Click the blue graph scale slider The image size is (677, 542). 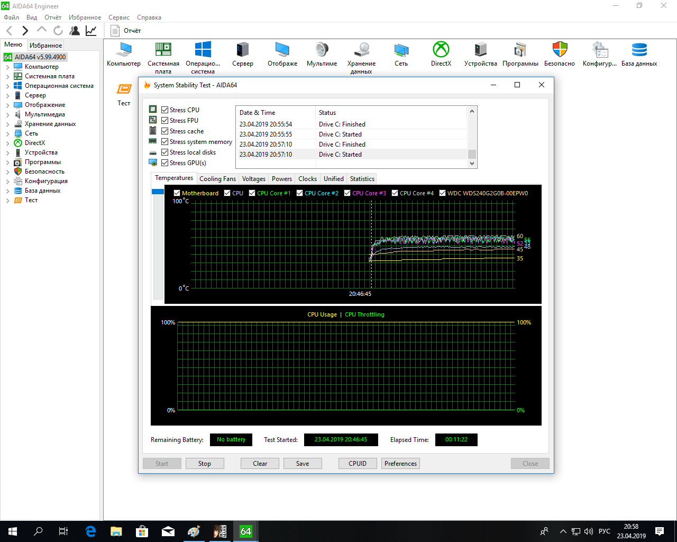click(158, 192)
